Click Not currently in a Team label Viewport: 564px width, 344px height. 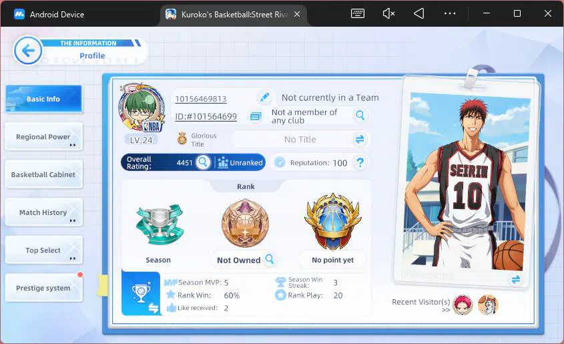[x=330, y=98]
